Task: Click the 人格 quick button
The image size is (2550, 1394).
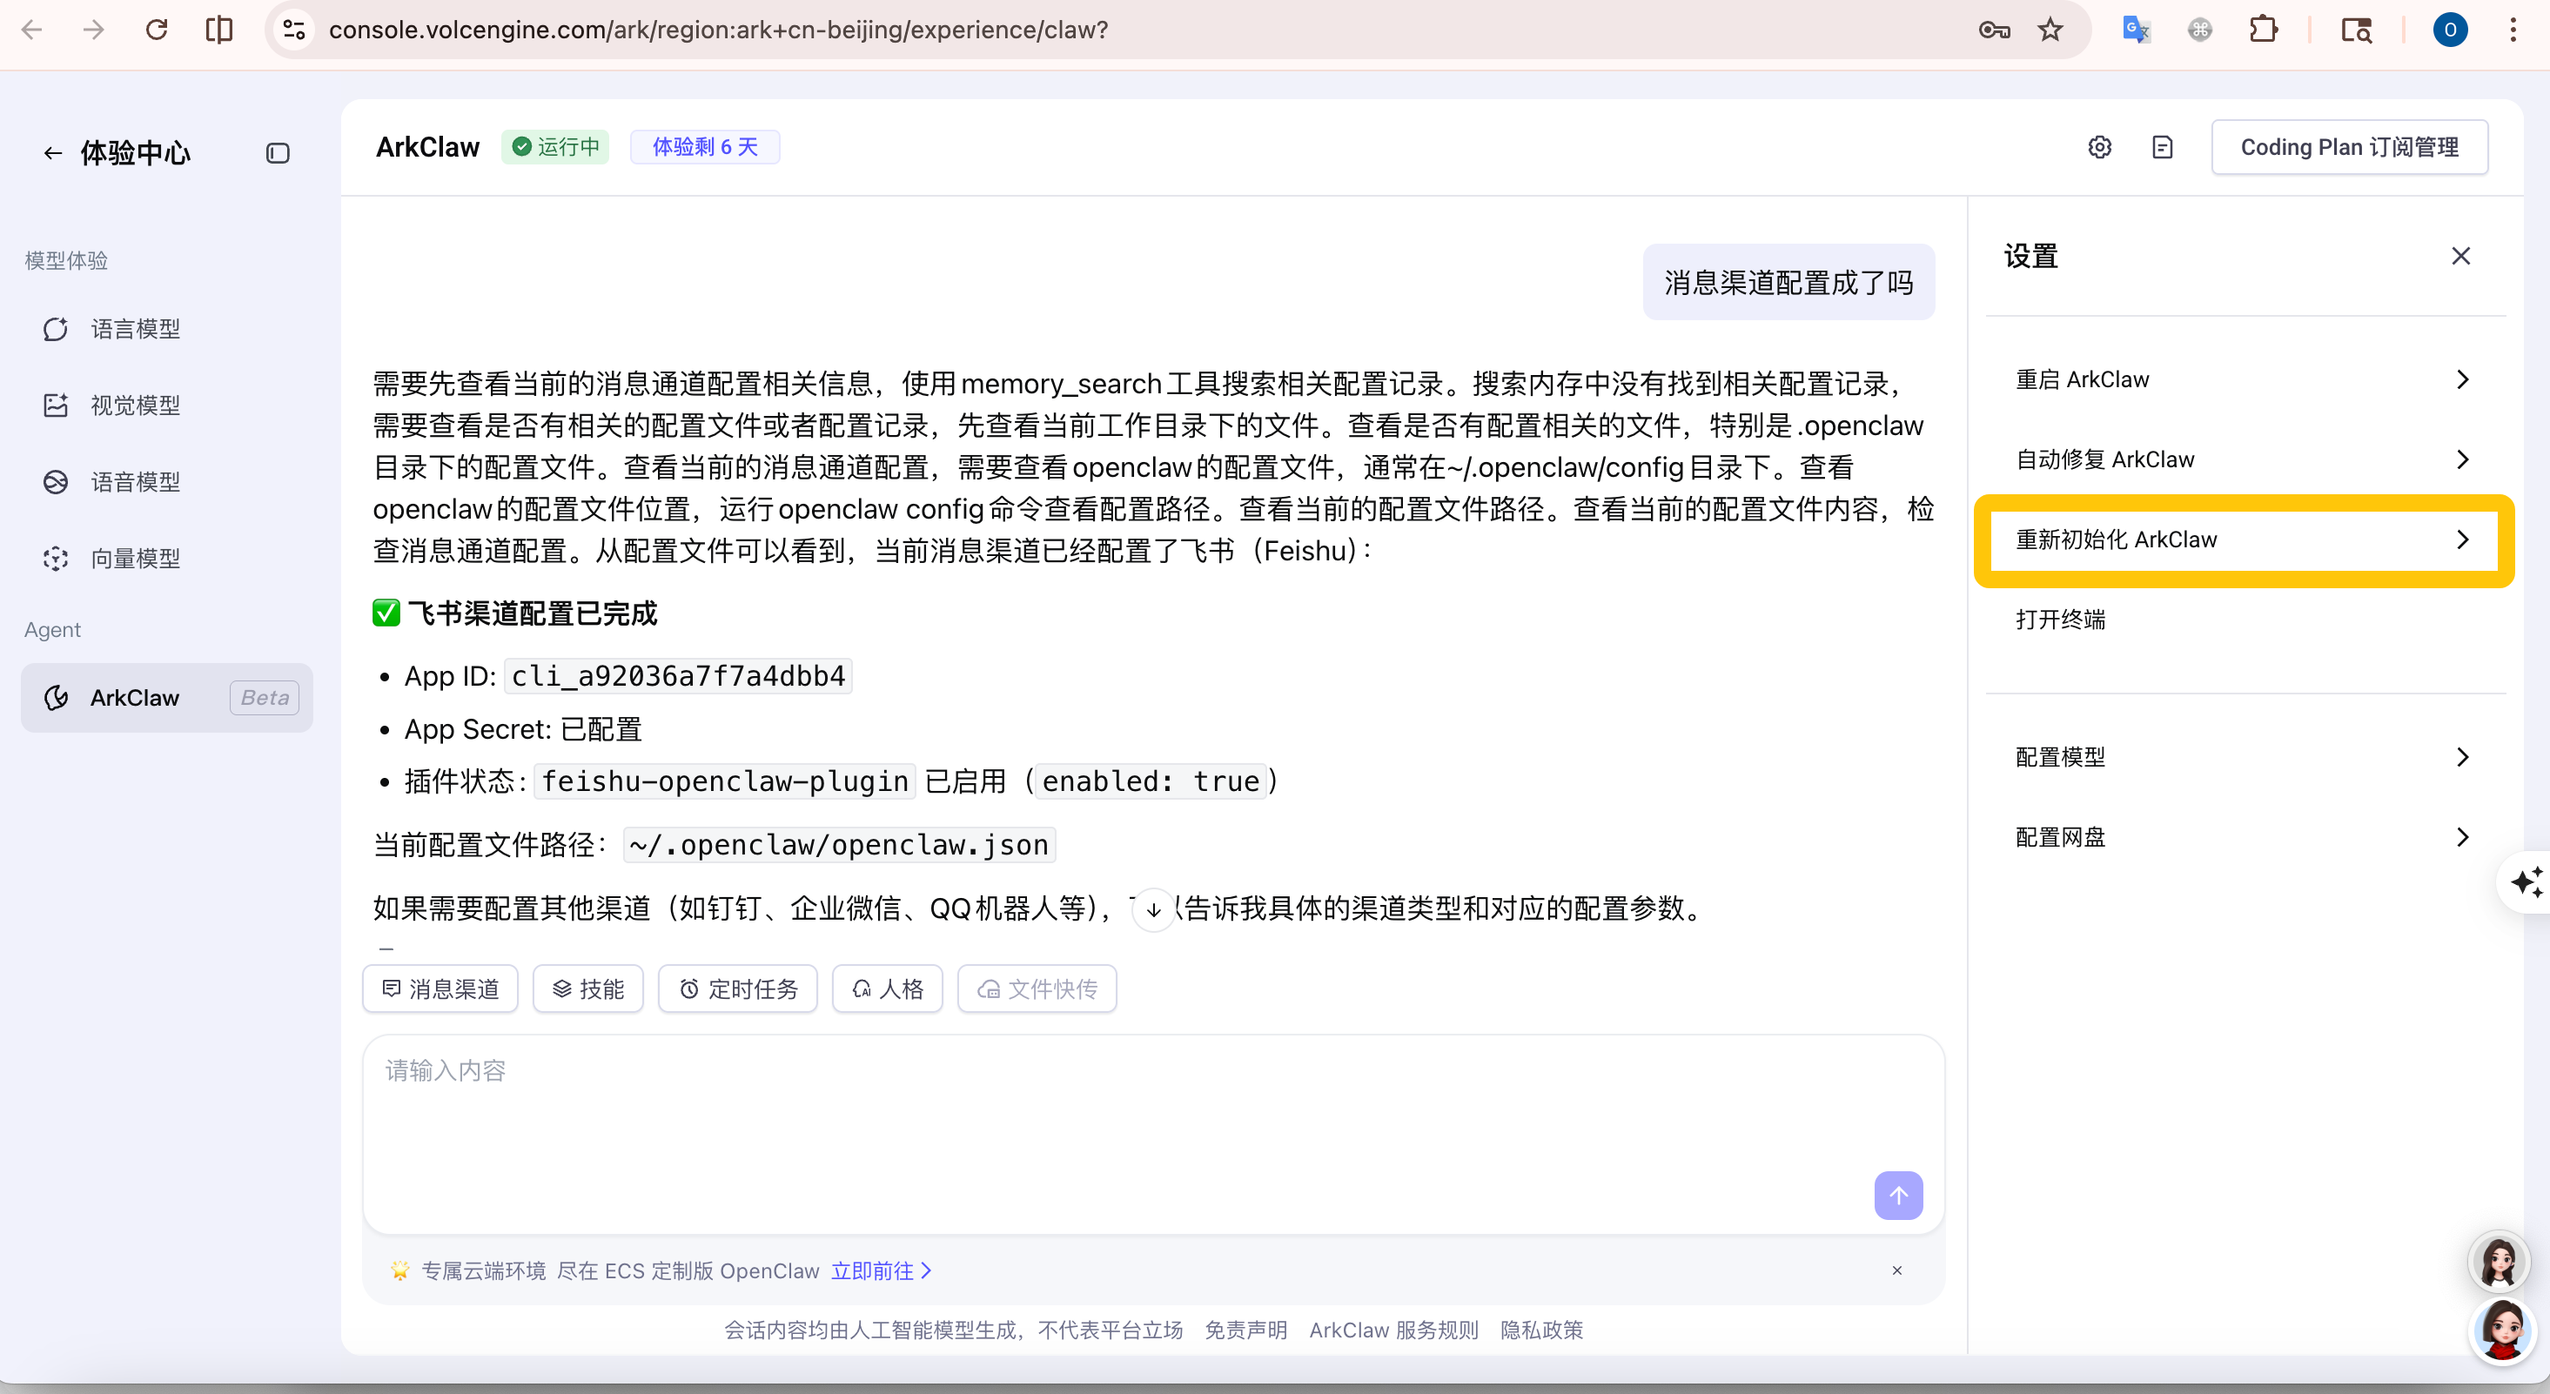Action: pos(887,989)
